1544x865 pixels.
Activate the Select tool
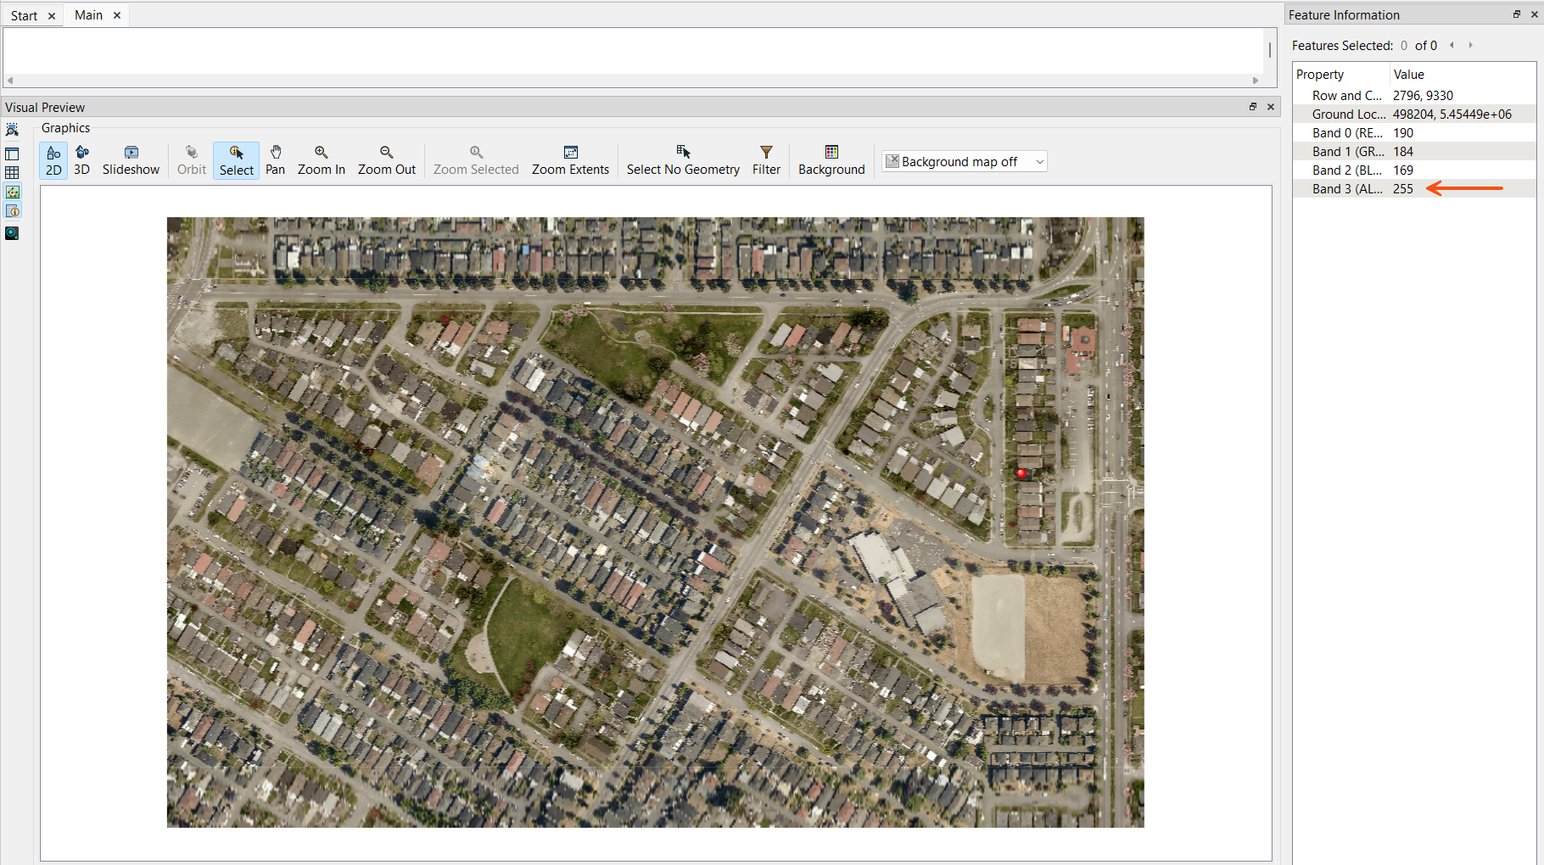[237, 160]
